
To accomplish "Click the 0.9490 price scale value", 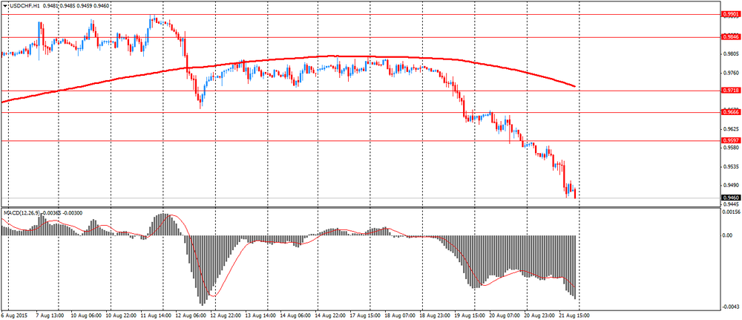I will tap(731, 185).
